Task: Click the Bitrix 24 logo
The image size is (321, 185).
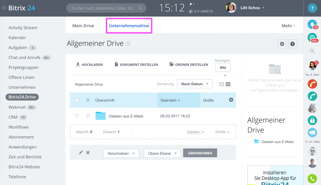Action: (22, 8)
